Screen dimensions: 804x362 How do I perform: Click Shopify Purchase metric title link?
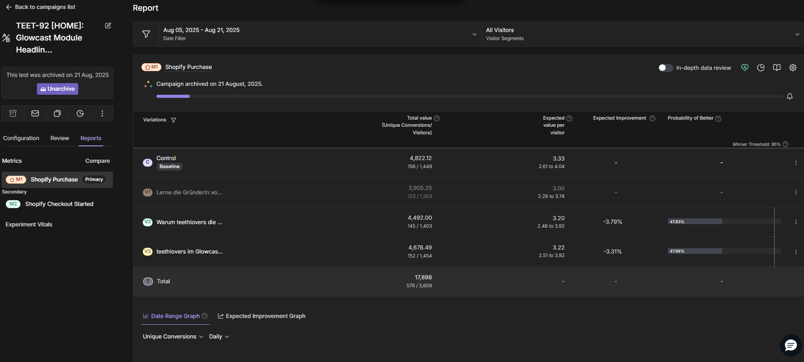click(x=189, y=67)
